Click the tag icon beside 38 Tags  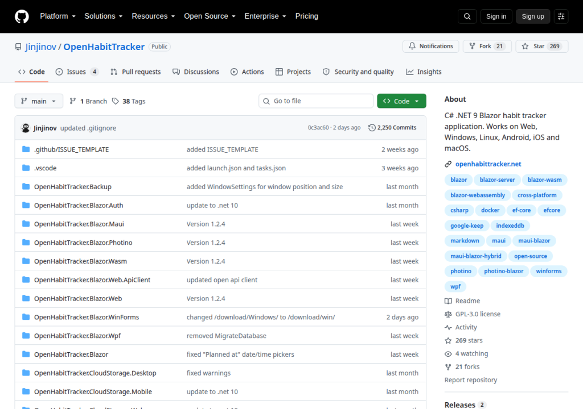pyautogui.click(x=116, y=101)
